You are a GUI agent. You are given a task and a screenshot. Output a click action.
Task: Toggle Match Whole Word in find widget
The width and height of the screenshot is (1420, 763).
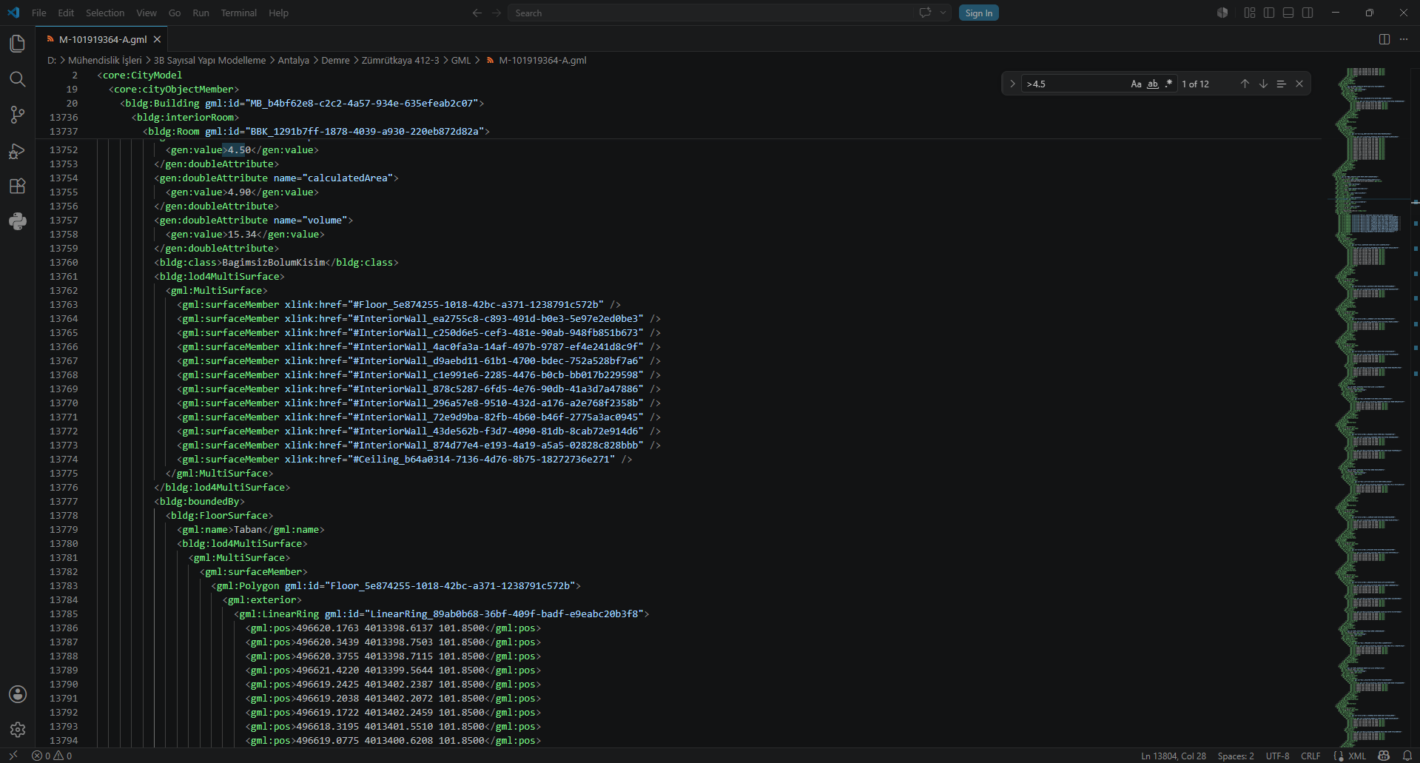coord(1152,84)
